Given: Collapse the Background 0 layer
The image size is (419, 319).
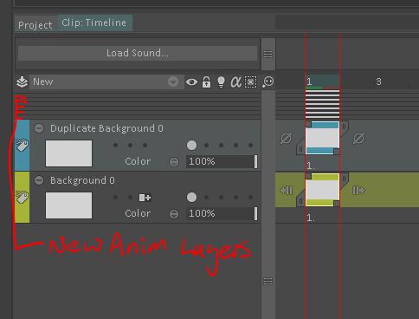Looking at the screenshot, I should point(39,180).
